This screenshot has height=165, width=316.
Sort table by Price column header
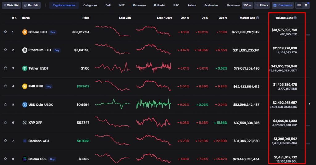pos(86,18)
